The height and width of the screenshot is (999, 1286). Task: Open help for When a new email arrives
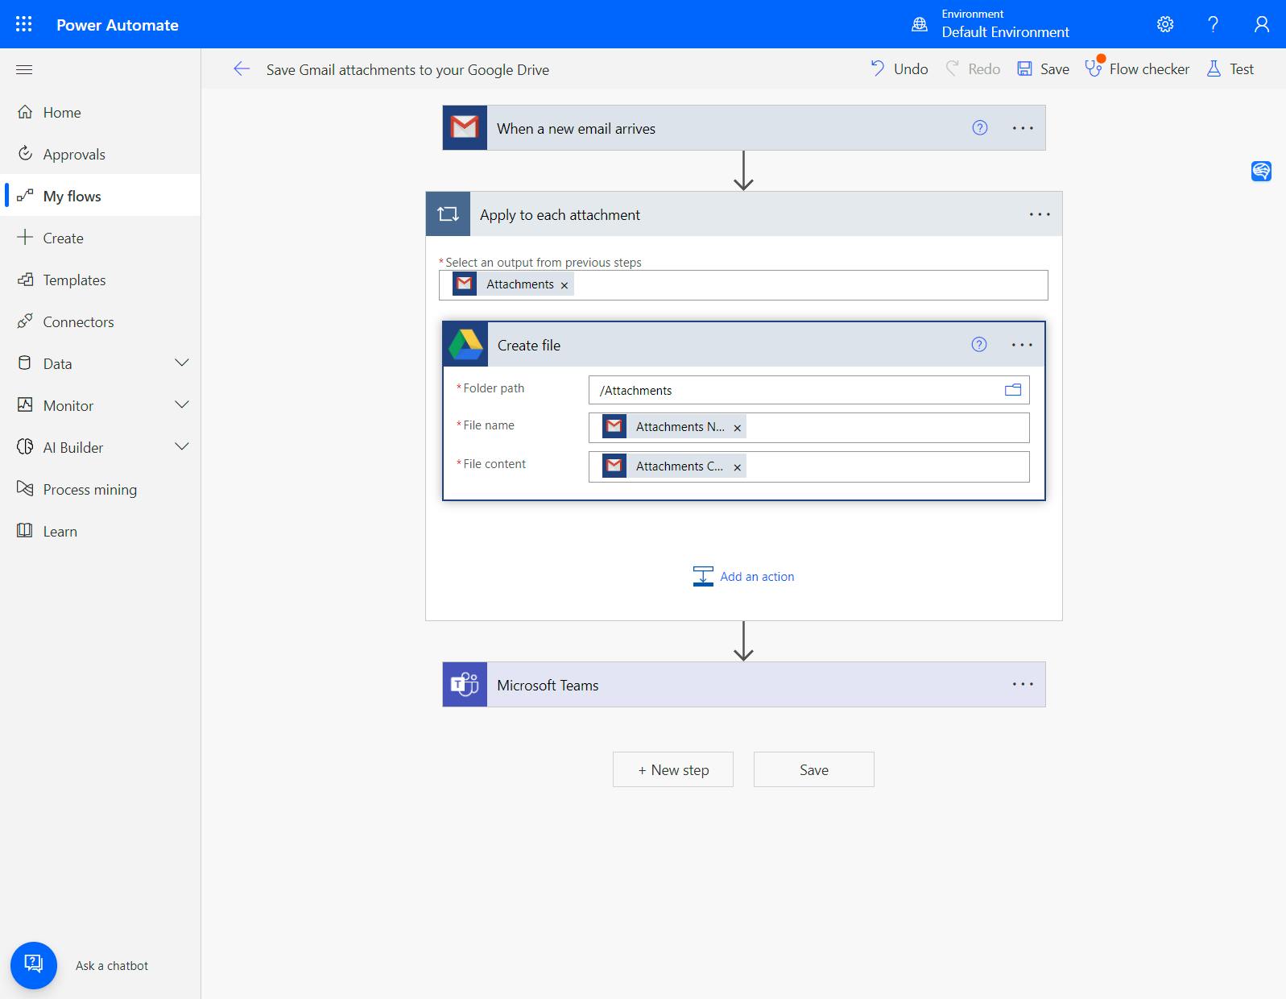coord(980,127)
